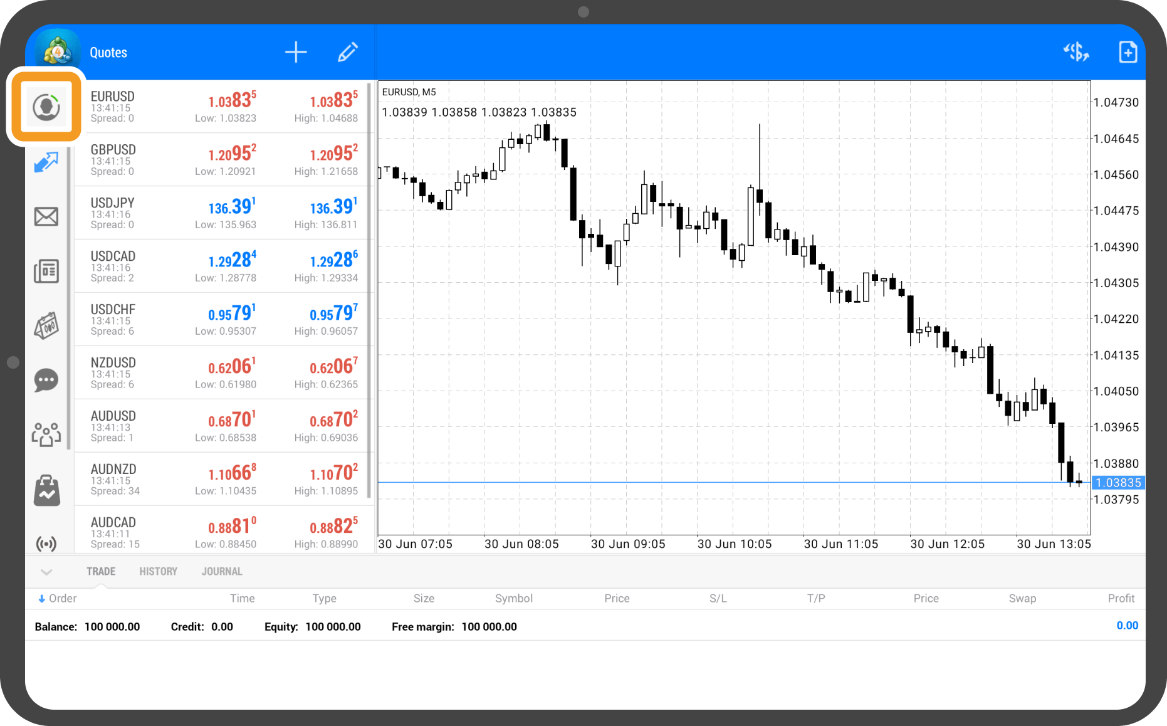The width and height of the screenshot is (1167, 726).
Task: Select the Trade tab
Action: point(101,572)
